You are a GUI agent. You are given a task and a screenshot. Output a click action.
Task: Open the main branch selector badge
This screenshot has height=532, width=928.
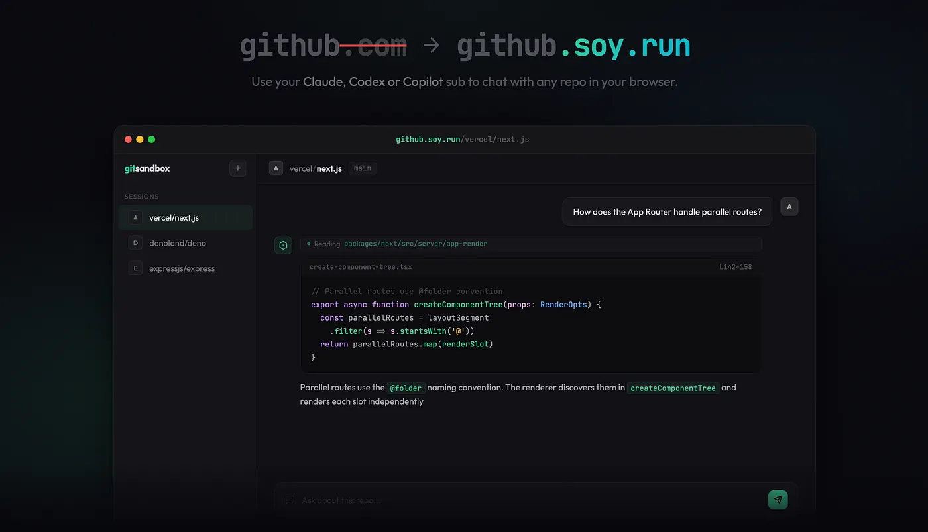pos(363,168)
